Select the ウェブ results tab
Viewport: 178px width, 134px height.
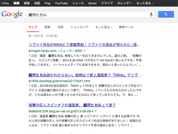33,27
